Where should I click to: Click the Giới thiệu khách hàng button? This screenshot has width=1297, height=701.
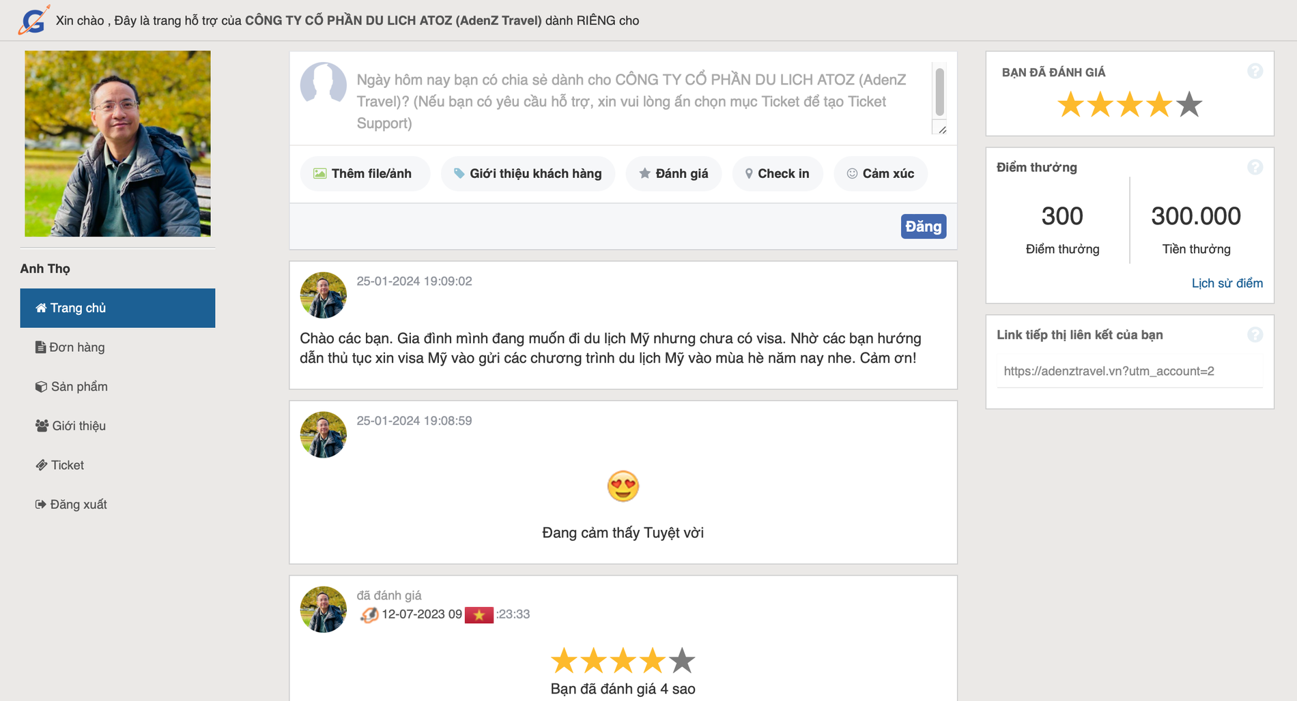(528, 174)
